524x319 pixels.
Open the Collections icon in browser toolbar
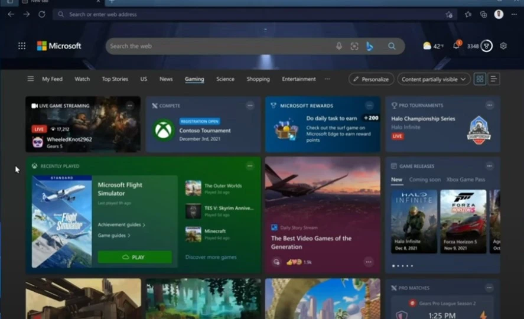pyautogui.click(x=483, y=14)
